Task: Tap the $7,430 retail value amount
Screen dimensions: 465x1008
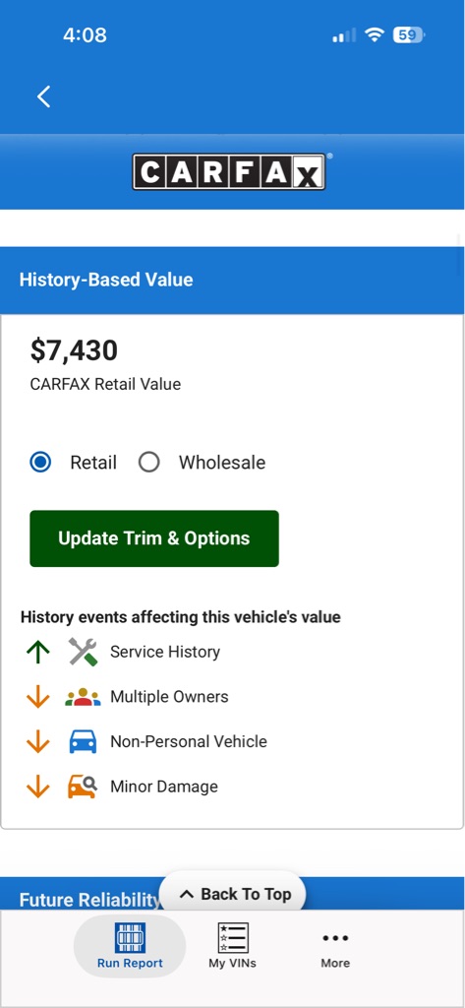Action: point(74,350)
